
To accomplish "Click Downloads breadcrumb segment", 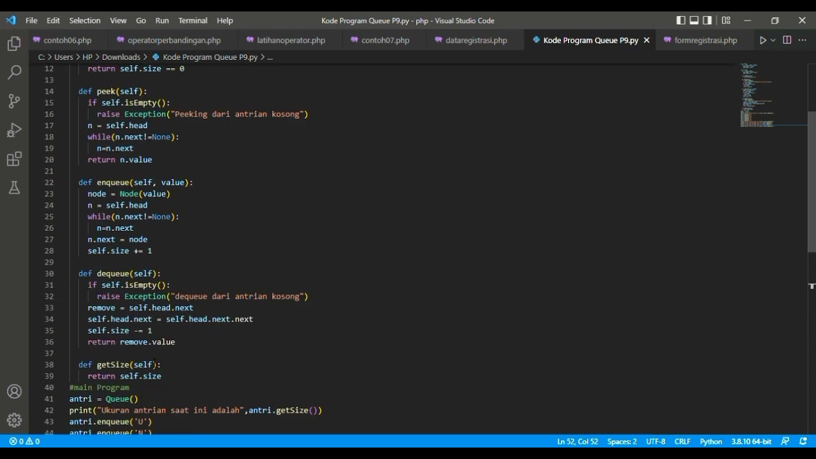I will [x=121, y=57].
